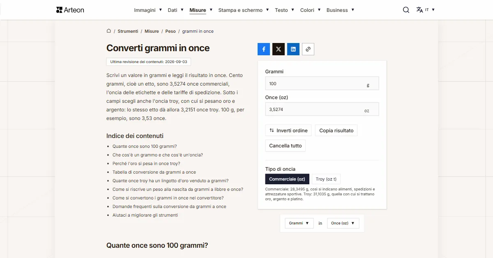493x258 pixels.
Task: Click the Ultima revisione dei contenuti date badge
Action: (x=149, y=62)
